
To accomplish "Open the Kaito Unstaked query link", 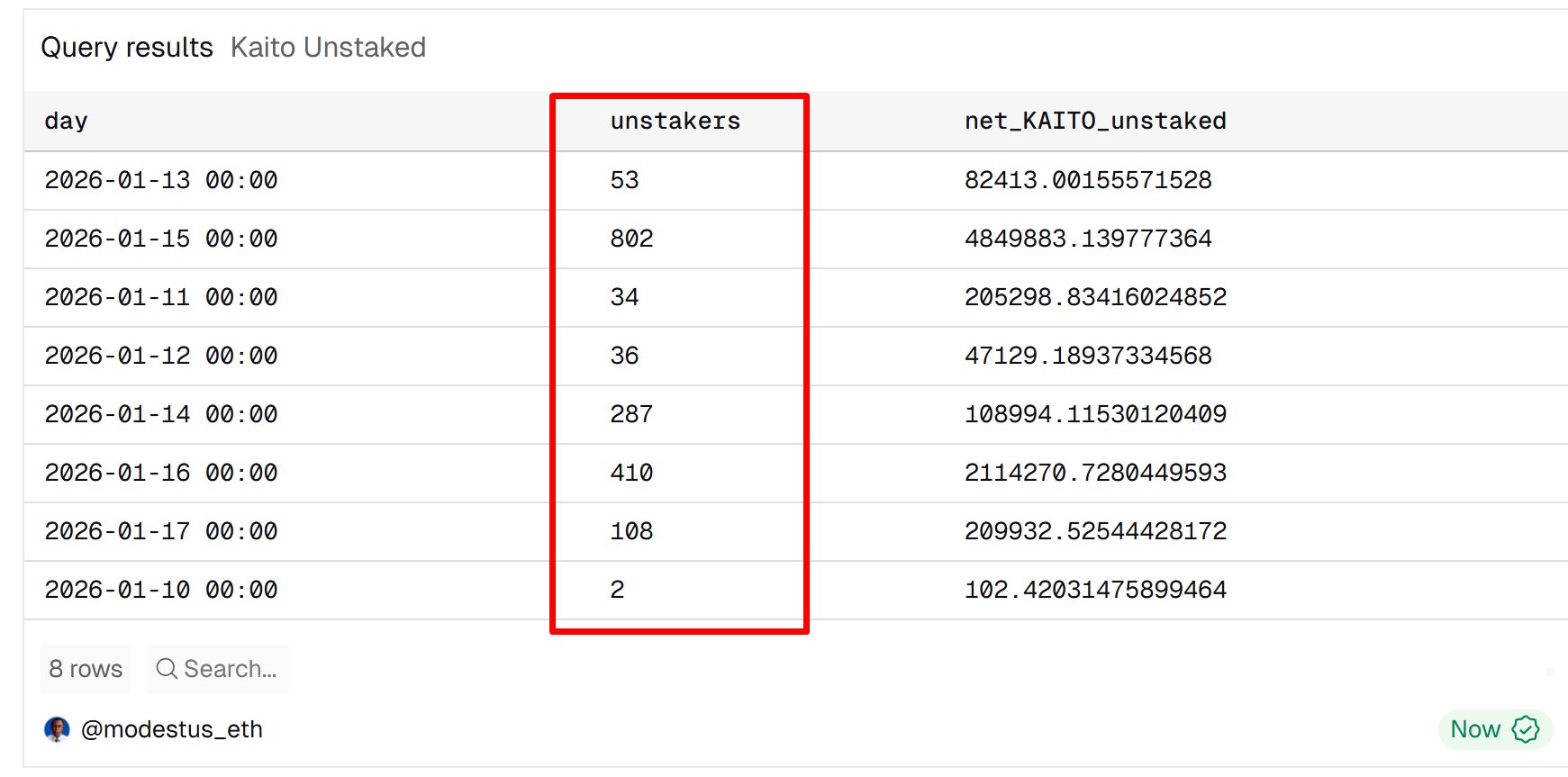I will (x=328, y=47).
